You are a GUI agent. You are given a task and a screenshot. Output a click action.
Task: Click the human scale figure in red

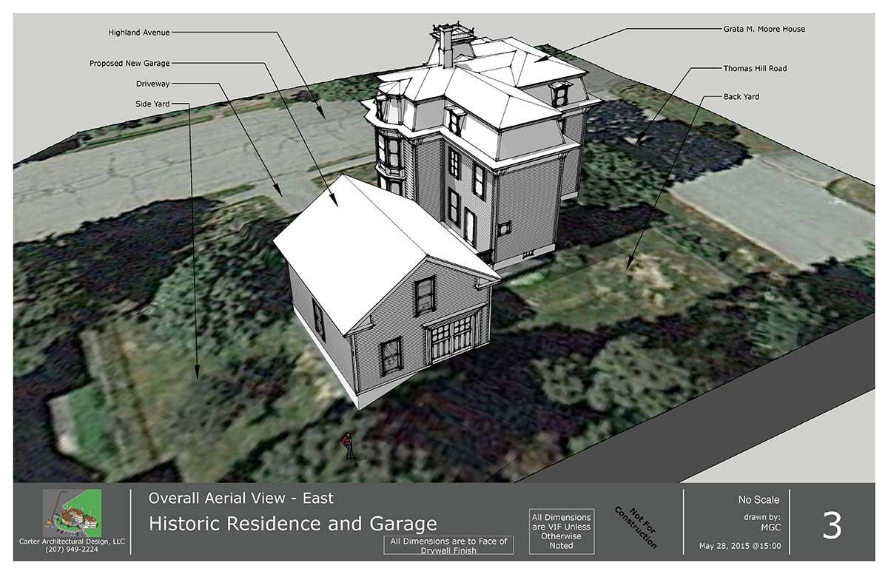pos(348,446)
